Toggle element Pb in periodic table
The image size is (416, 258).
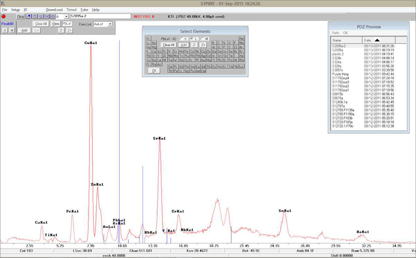220,60
